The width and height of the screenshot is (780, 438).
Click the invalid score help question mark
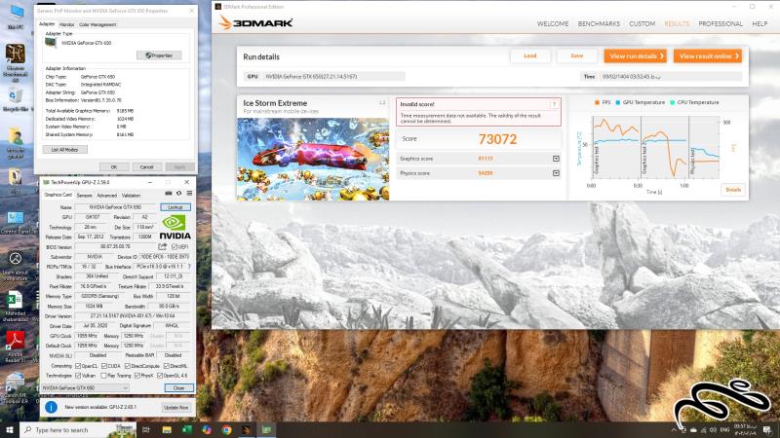(x=554, y=104)
